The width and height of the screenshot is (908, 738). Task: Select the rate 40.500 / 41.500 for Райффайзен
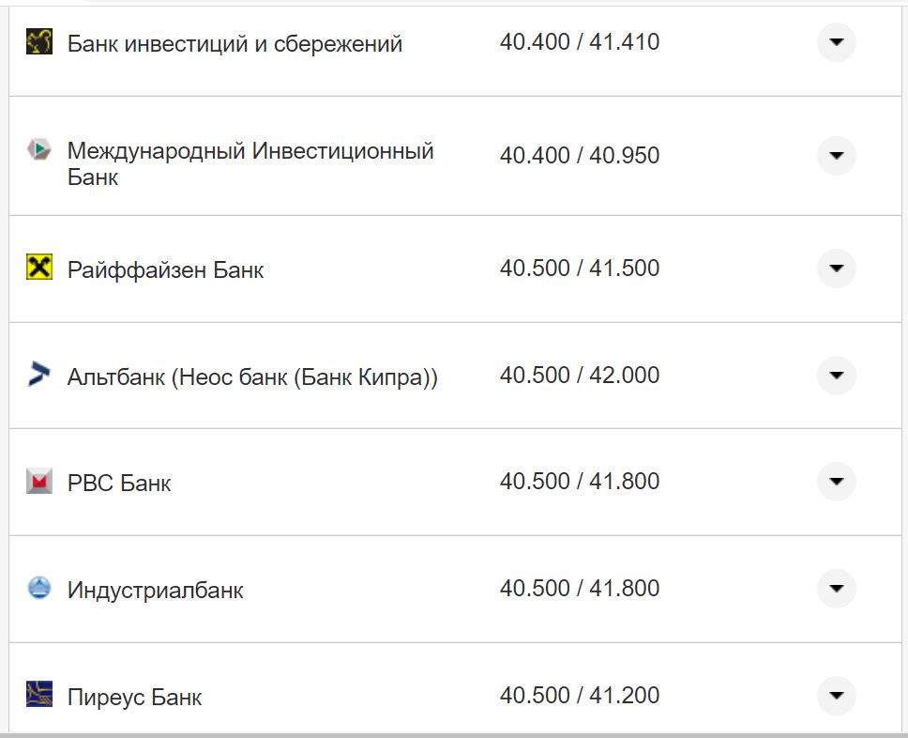coord(582,268)
